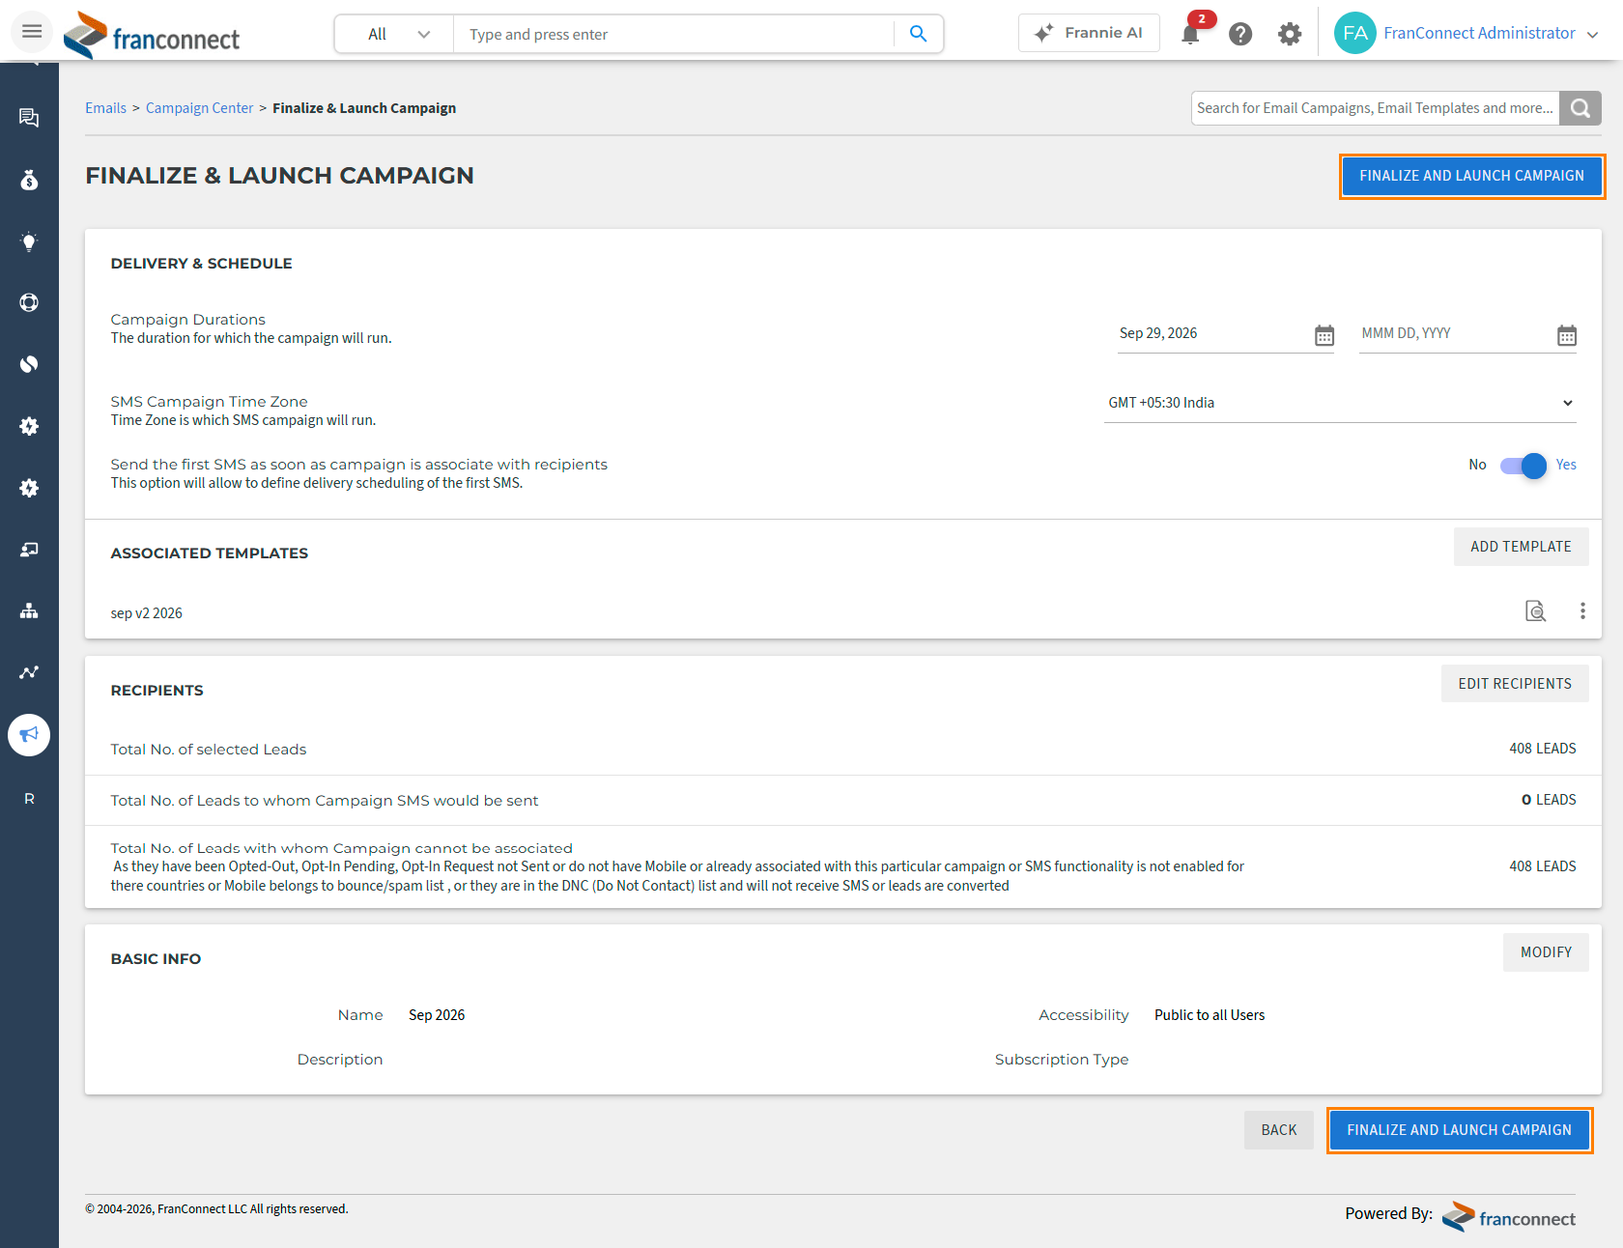Open the org chart hierarchy sidebar icon

pos(29,610)
